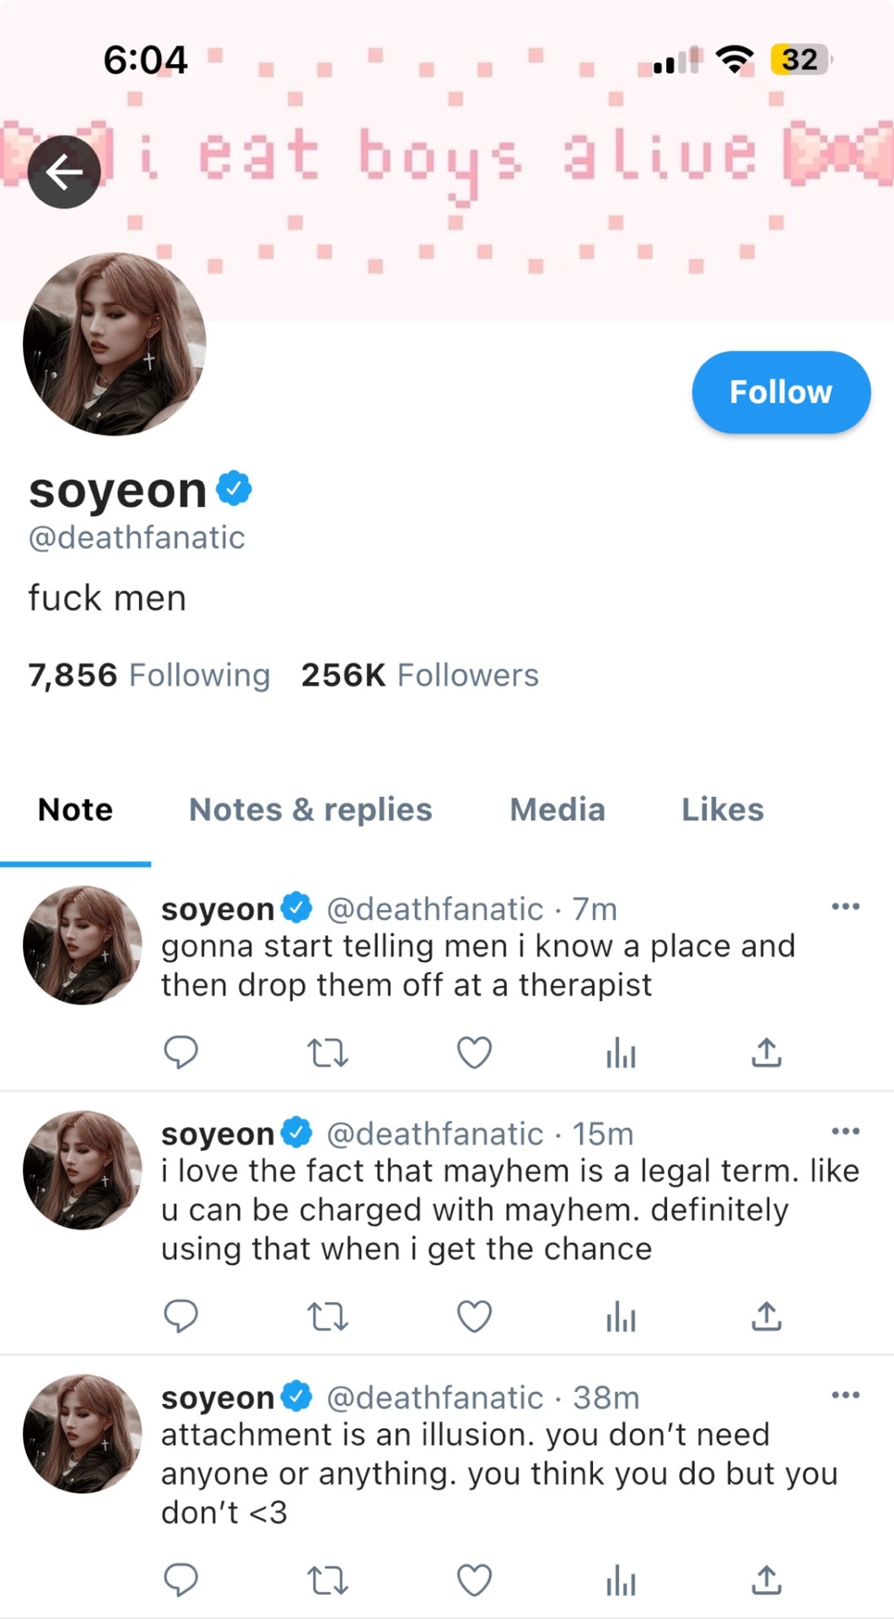Share the therapist note
The width and height of the screenshot is (894, 1619).
pos(767,1052)
